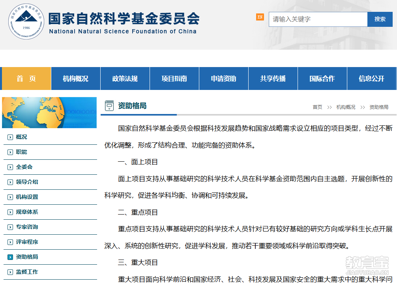Focus the 请输入关键字 search field
Screen dimensions: 397x284
(x=318, y=19)
